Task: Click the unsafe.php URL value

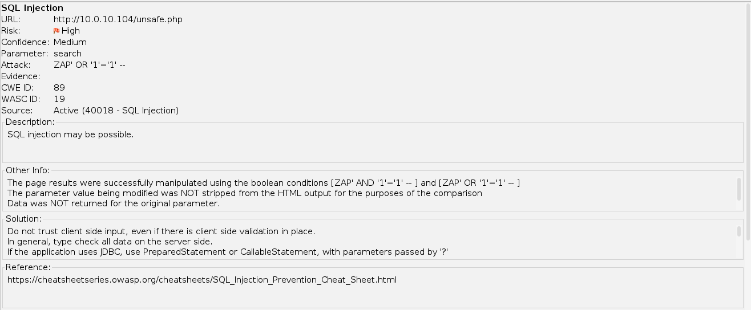Action: pos(118,19)
